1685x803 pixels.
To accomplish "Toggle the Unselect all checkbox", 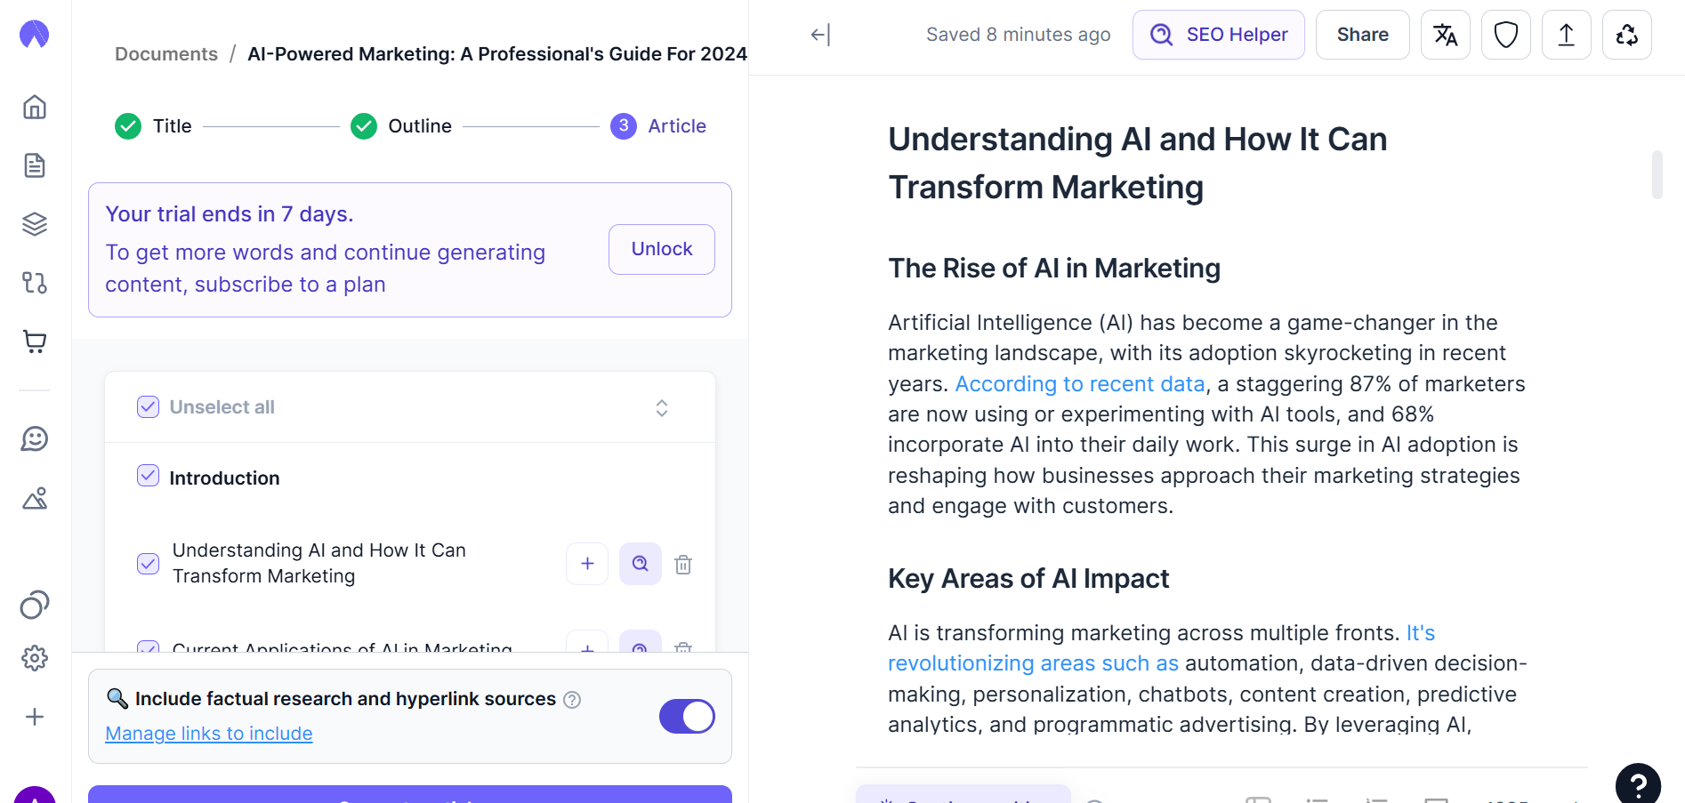I will pos(148,406).
